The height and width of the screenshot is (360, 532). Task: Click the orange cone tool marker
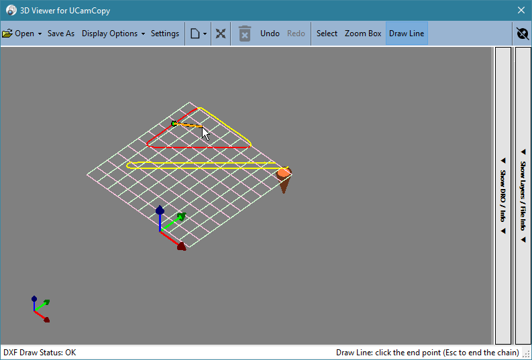coord(284,180)
